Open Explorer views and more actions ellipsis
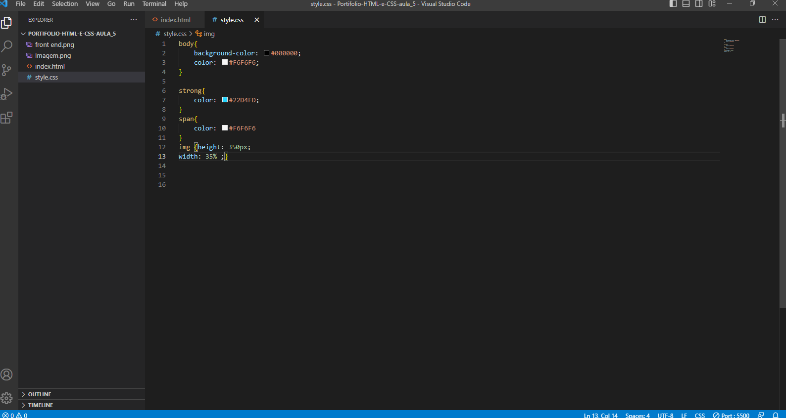Image resolution: width=786 pixels, height=418 pixels. pos(134,20)
